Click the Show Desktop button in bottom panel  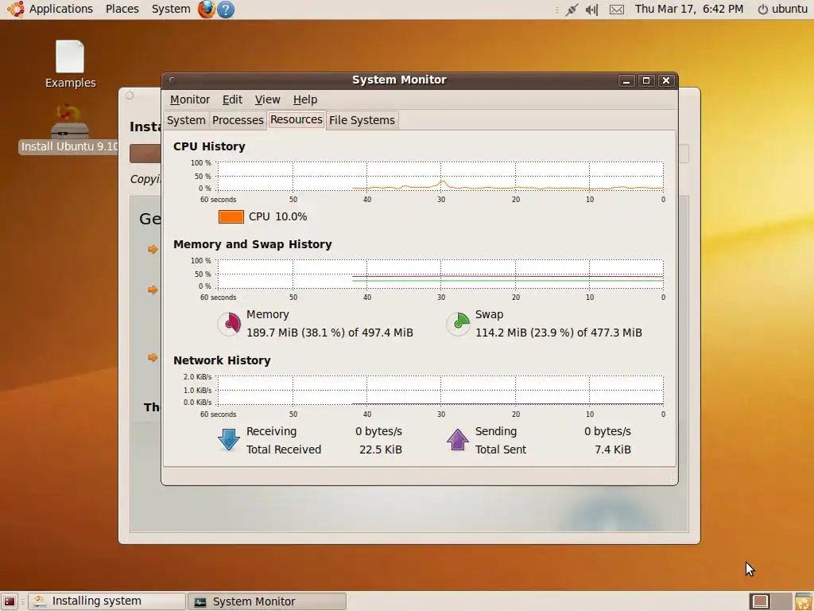click(x=10, y=601)
